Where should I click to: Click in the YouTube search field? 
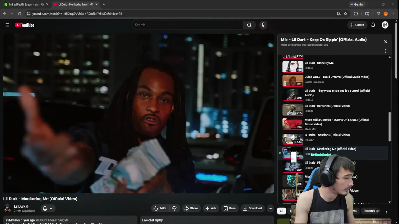click(x=187, y=25)
